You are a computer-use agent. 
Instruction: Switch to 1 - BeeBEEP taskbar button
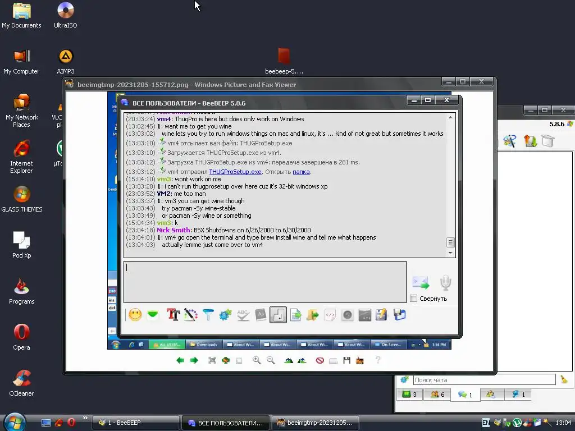(135, 423)
